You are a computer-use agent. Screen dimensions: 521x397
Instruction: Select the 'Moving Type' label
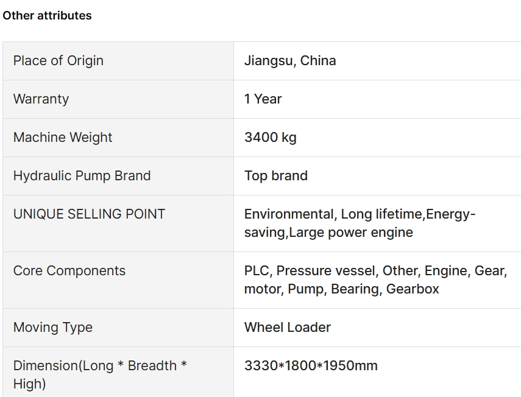53,328
